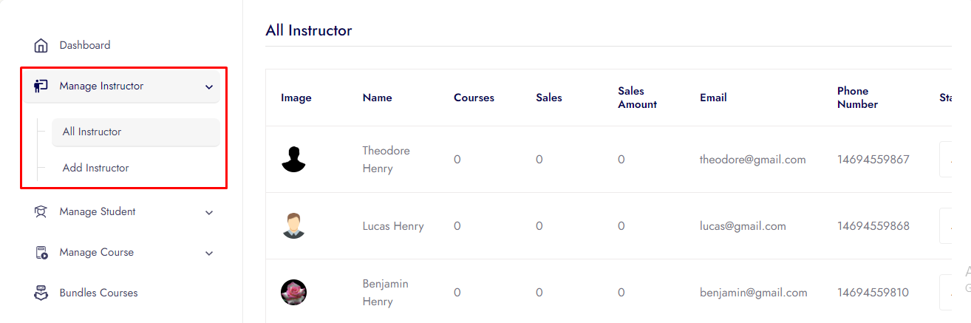
Task: Click the Manage Student menu label
Action: tap(98, 212)
